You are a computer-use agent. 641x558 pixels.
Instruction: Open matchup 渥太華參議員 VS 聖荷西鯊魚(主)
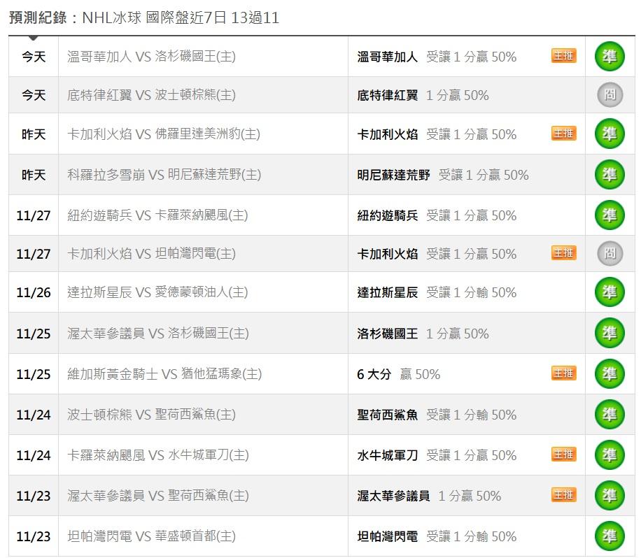[158, 495]
